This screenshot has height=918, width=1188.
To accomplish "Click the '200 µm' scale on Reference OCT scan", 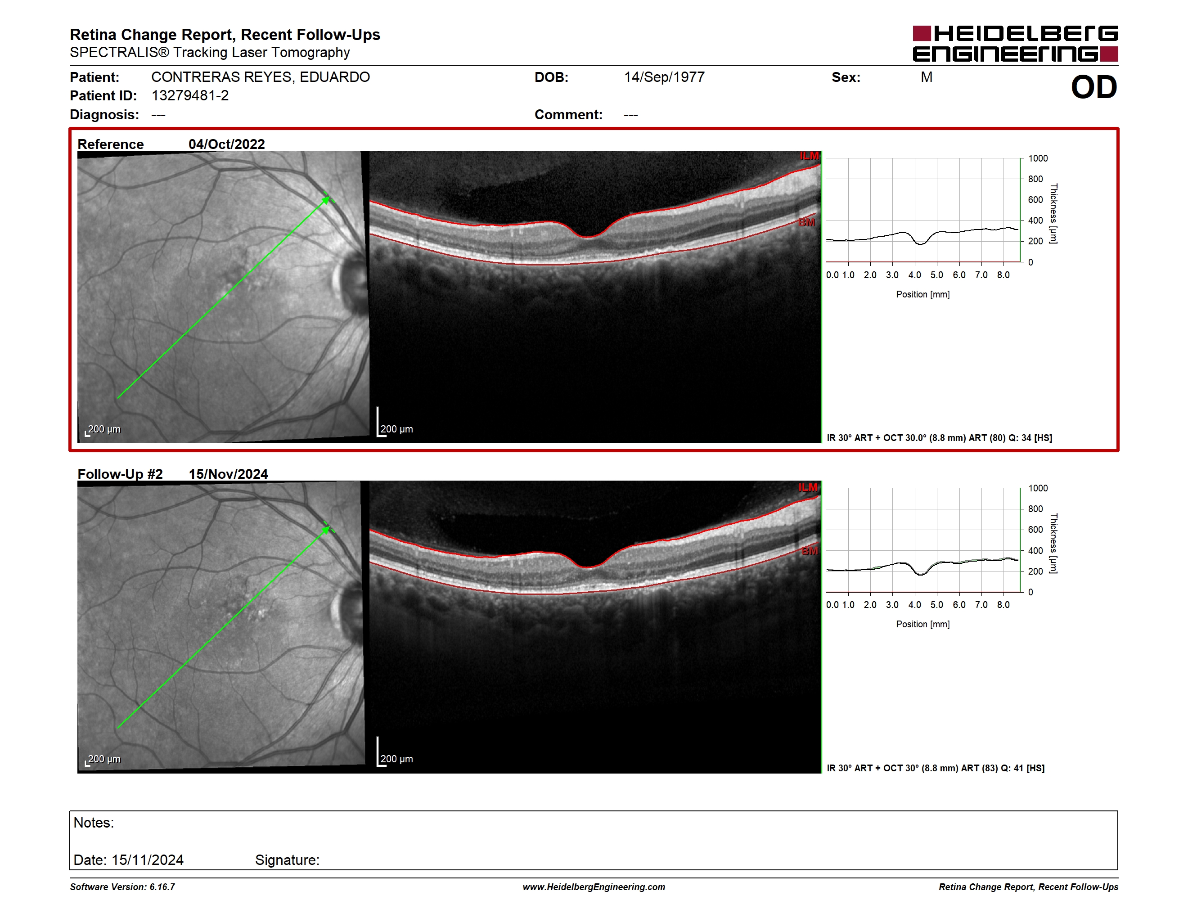I will 396,429.
